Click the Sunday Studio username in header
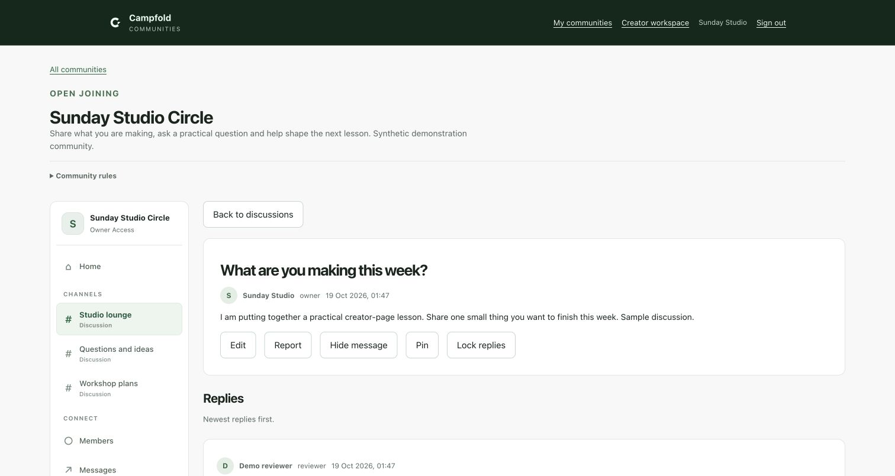 click(723, 22)
